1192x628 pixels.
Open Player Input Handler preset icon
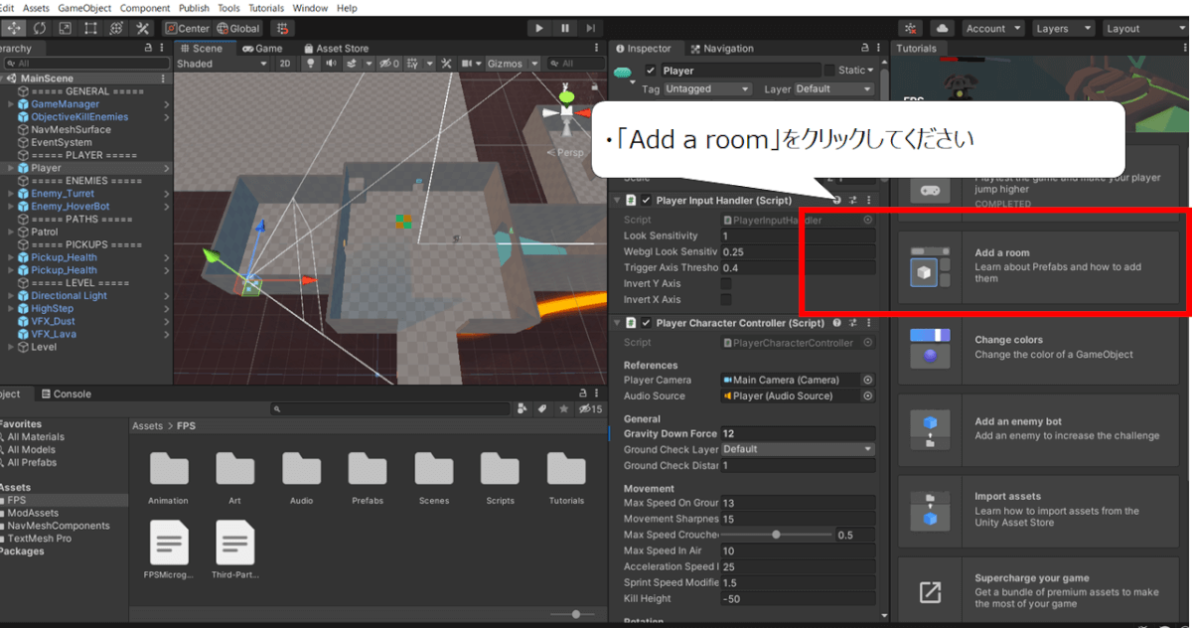(x=852, y=201)
